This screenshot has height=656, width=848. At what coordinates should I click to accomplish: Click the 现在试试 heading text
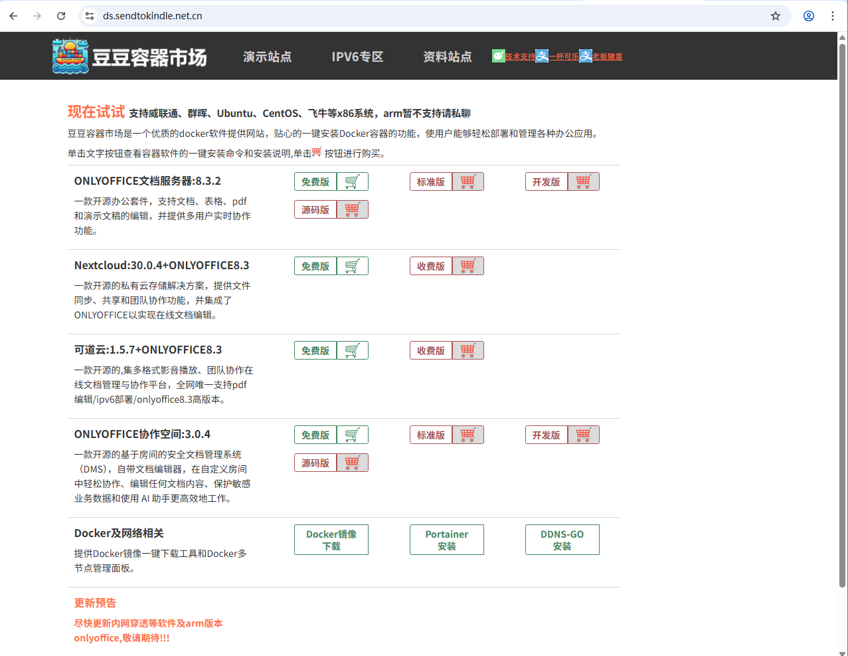96,112
